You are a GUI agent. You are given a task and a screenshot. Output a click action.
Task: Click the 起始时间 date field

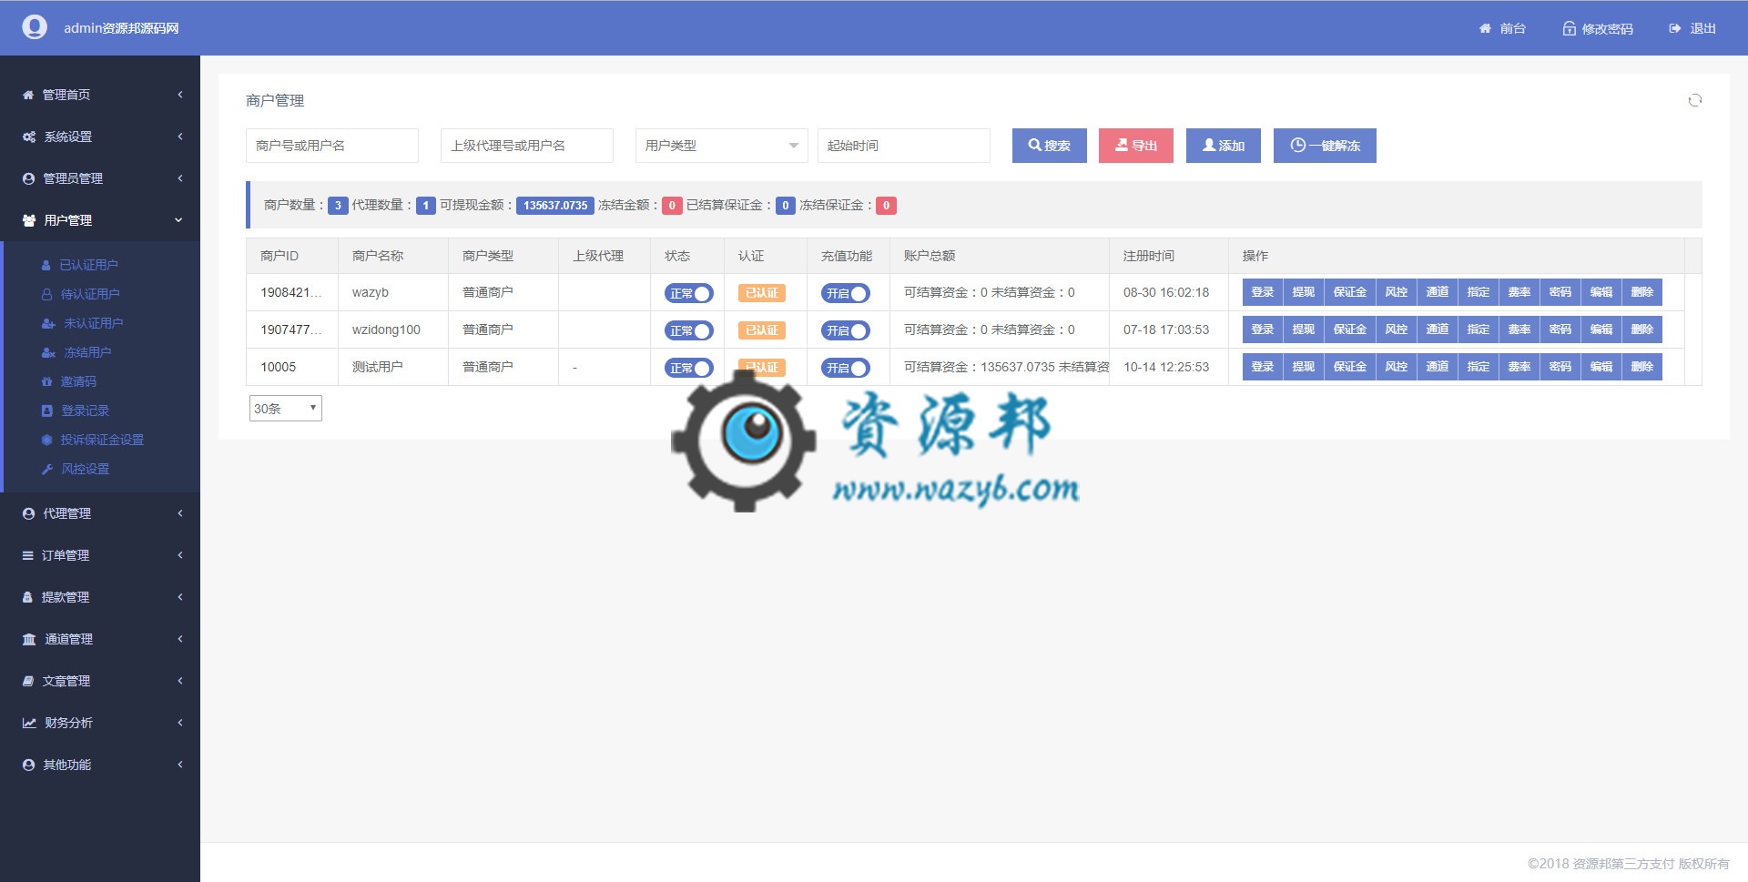[x=903, y=146]
